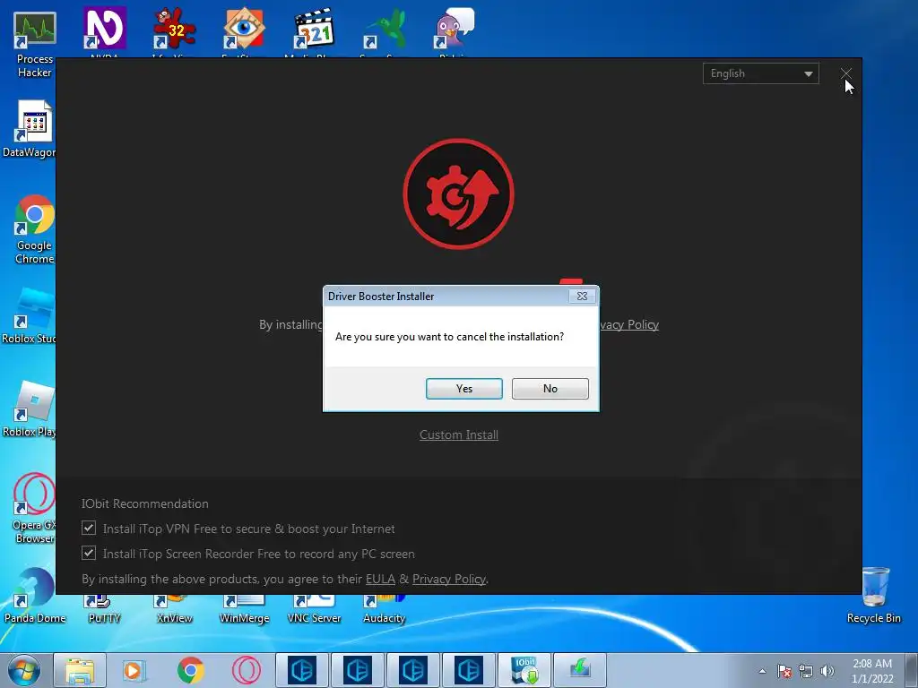Open the Google Chrome desktop shortcut
This screenshot has width=918, height=688.
(x=34, y=229)
